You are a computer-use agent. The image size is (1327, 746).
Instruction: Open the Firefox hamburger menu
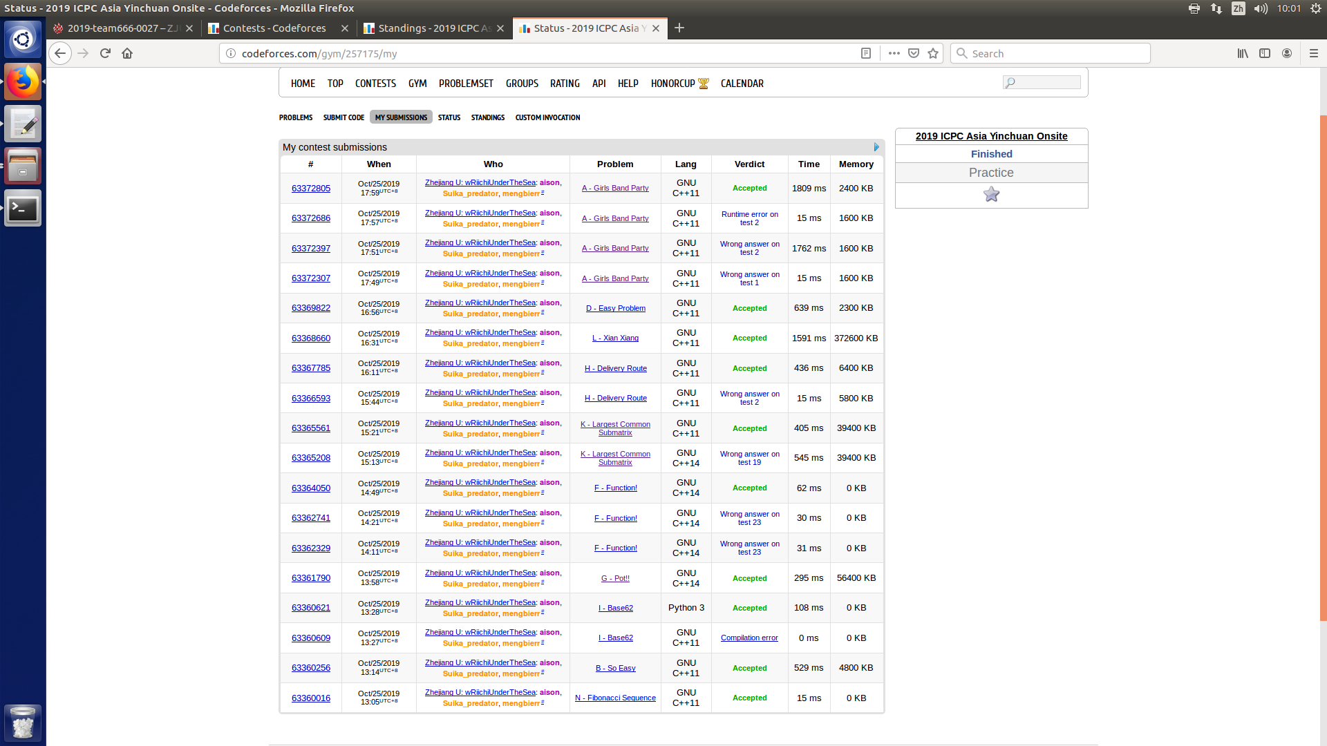pos(1314,53)
